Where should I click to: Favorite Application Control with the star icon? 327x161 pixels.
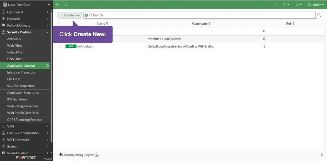pyautogui.click(x=47, y=66)
